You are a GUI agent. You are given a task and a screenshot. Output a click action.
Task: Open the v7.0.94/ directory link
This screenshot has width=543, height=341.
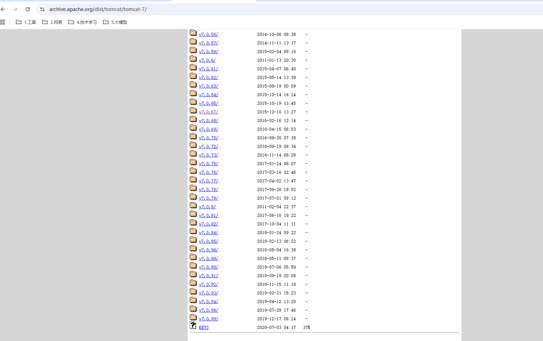pyautogui.click(x=208, y=302)
